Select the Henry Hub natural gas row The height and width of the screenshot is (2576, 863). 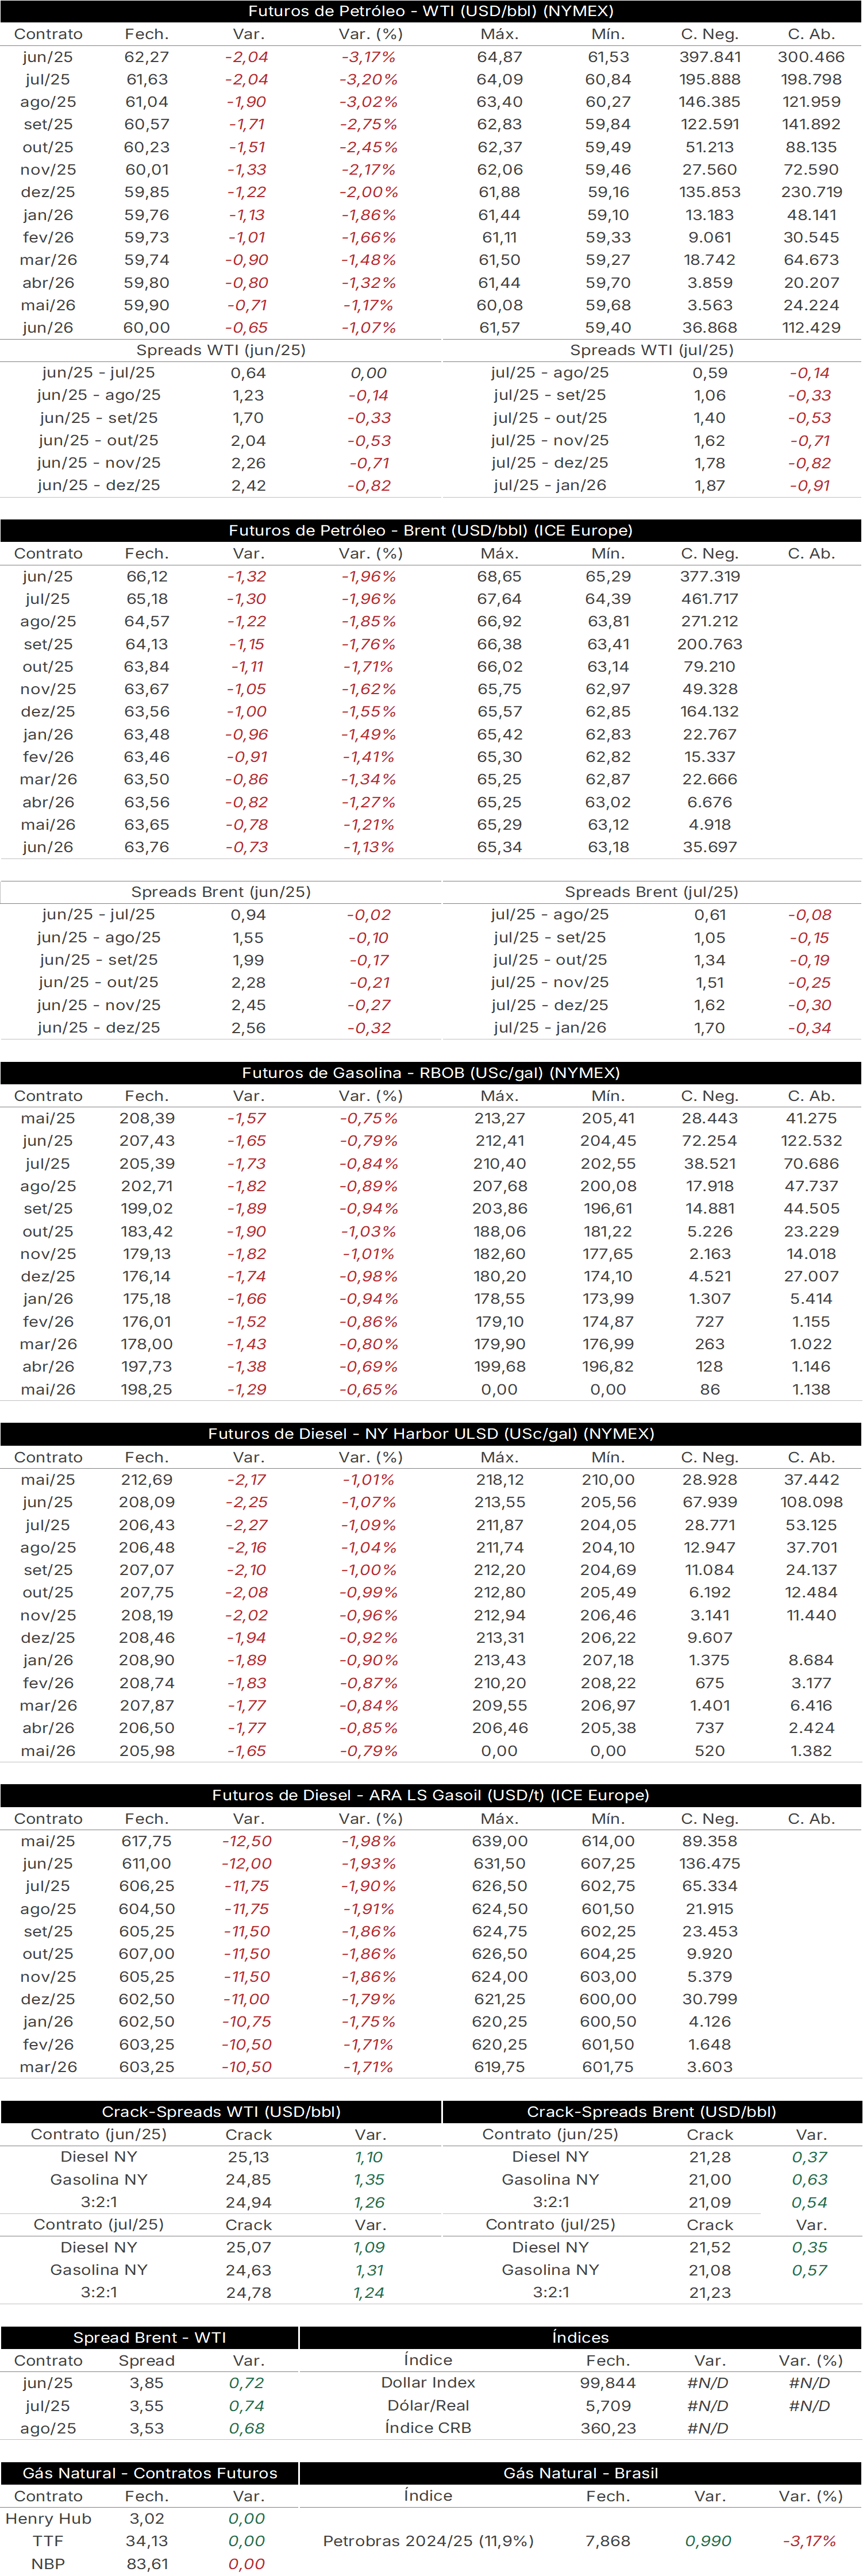coord(149,2518)
